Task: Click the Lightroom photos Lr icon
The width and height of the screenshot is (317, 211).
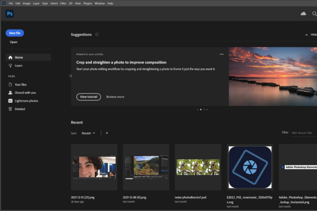Action: tap(11, 101)
